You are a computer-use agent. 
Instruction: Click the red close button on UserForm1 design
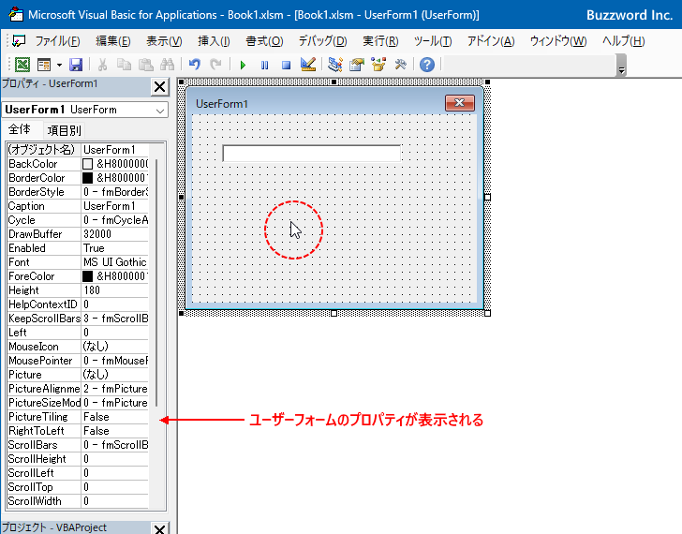click(460, 103)
